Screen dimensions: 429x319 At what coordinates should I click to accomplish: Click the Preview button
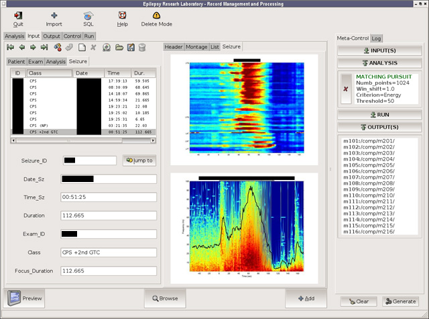(25, 298)
